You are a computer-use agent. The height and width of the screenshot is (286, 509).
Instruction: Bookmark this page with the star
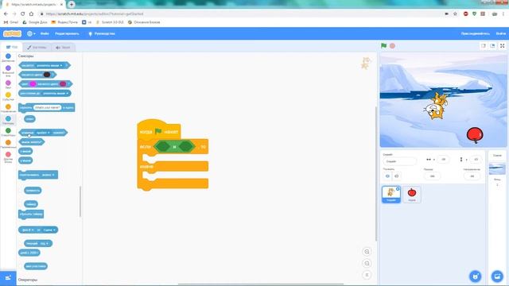click(x=455, y=14)
